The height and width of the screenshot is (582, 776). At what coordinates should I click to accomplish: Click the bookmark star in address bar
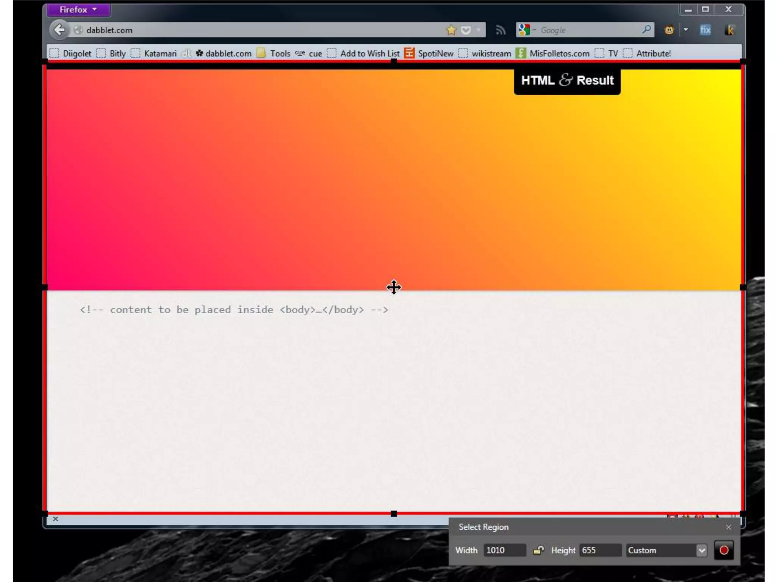pos(451,30)
